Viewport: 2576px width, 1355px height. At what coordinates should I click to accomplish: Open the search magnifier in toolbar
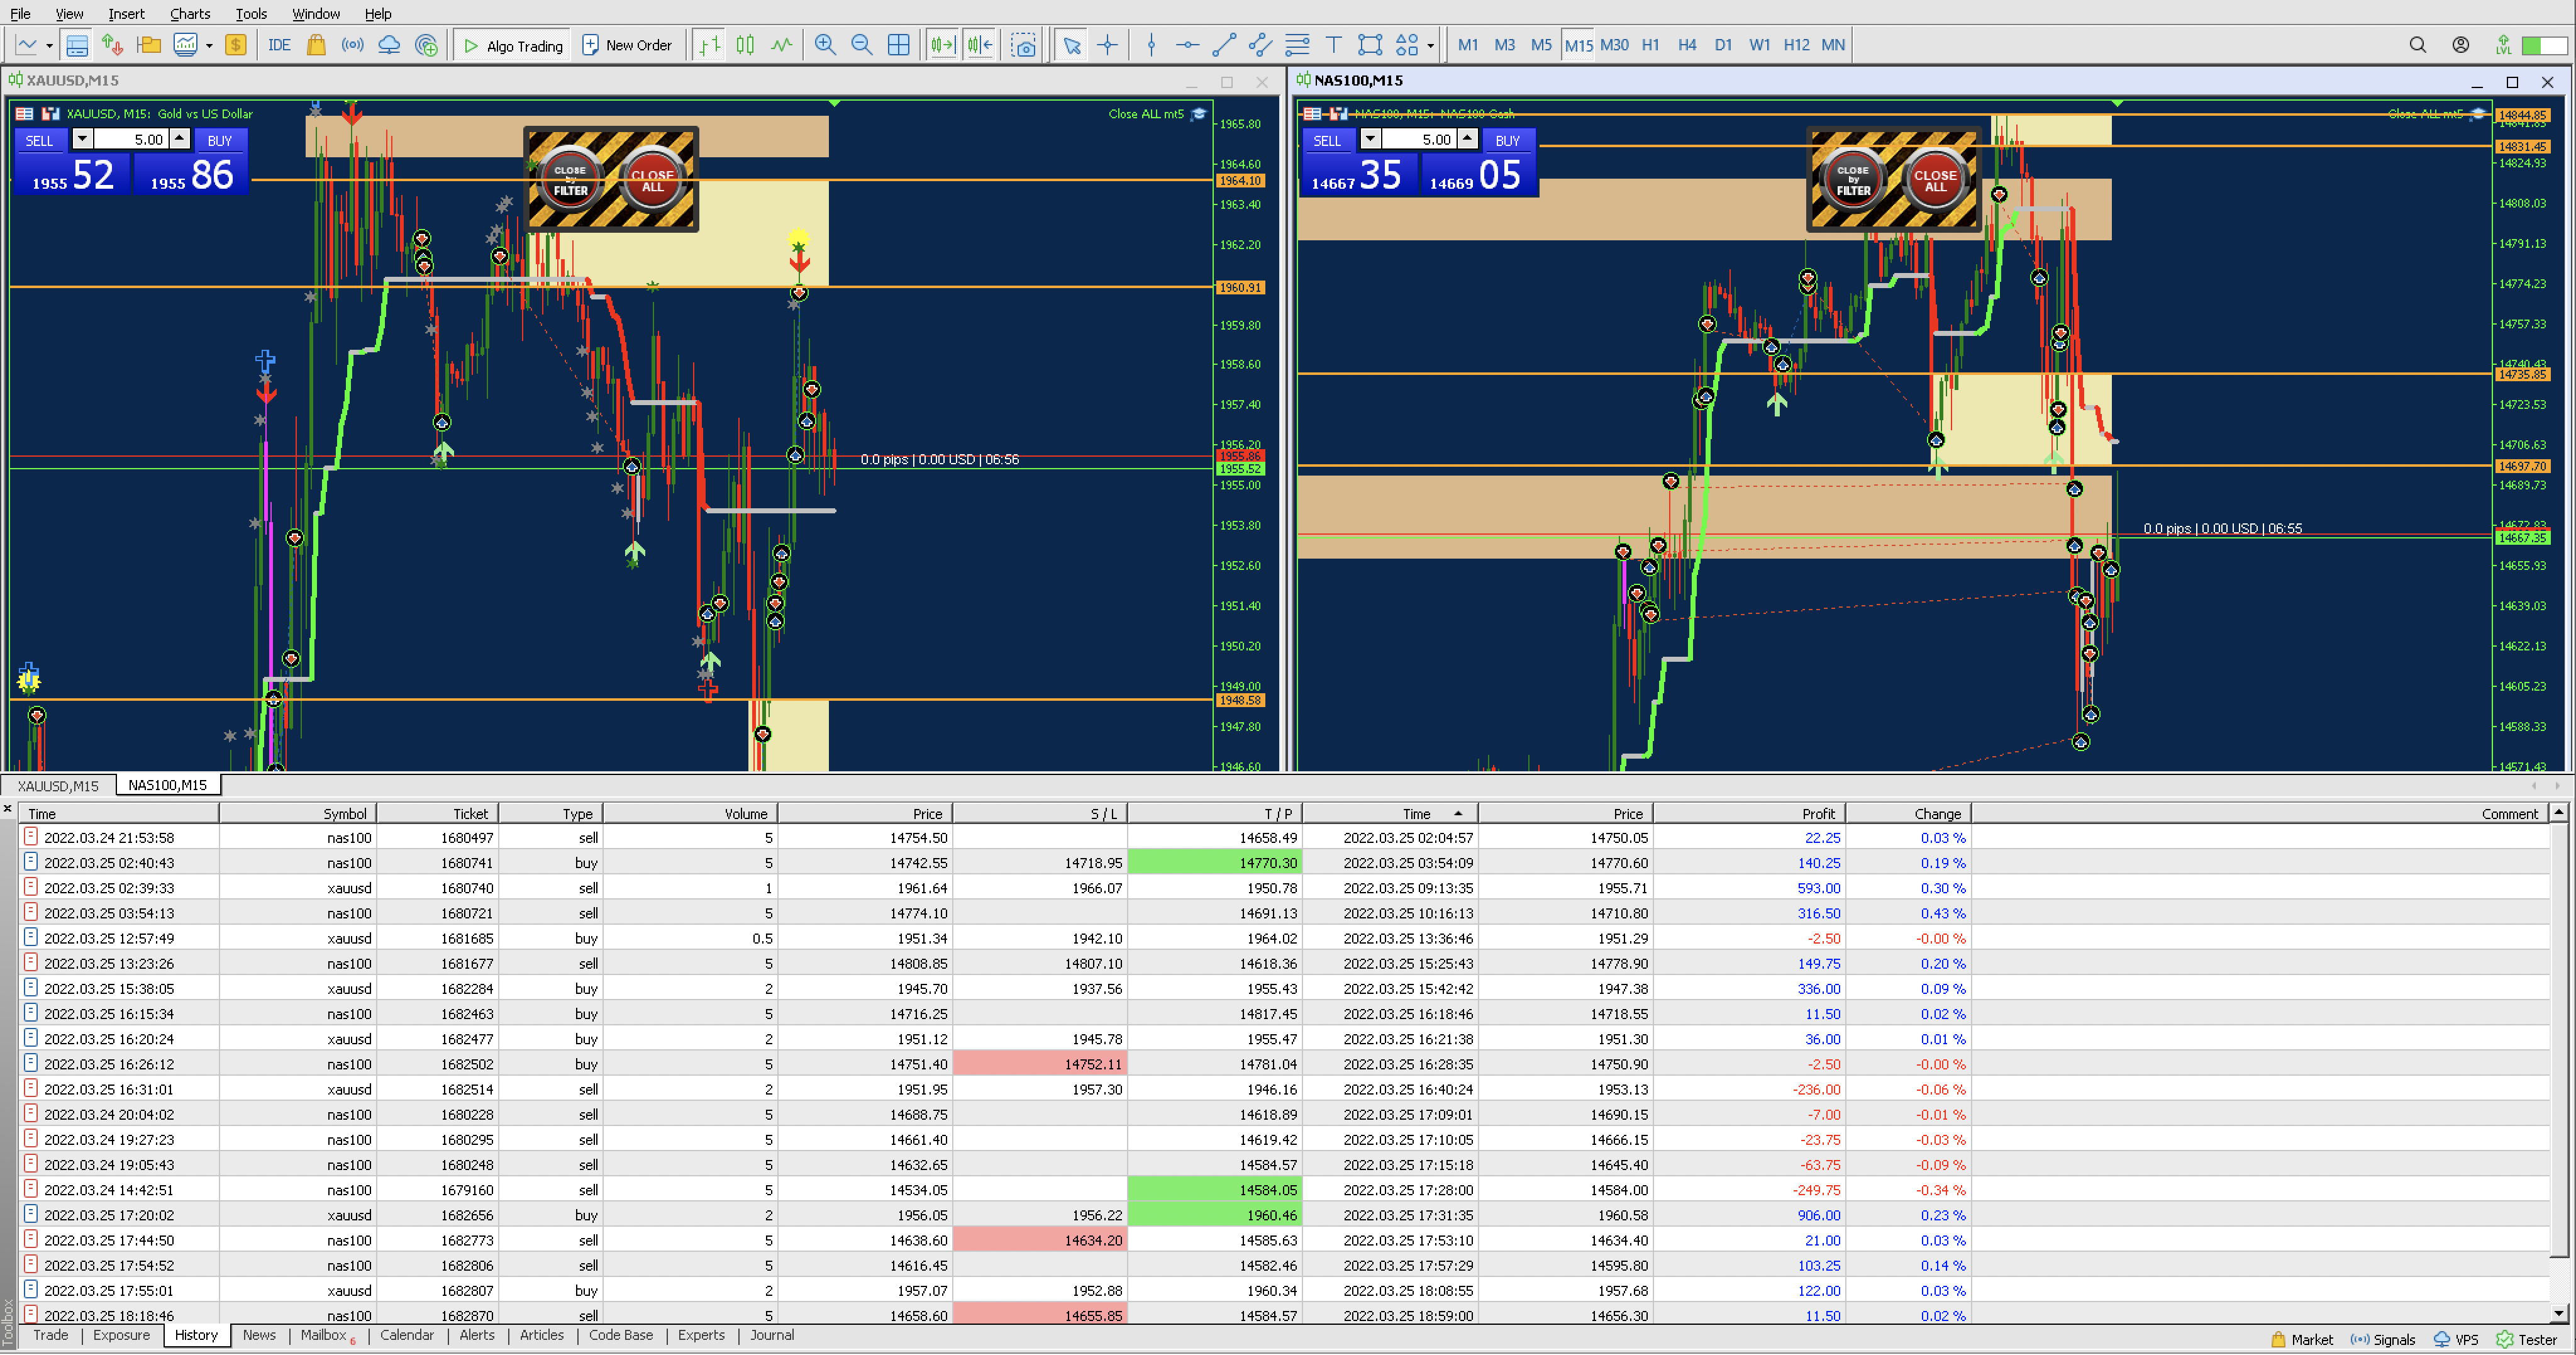(2417, 45)
